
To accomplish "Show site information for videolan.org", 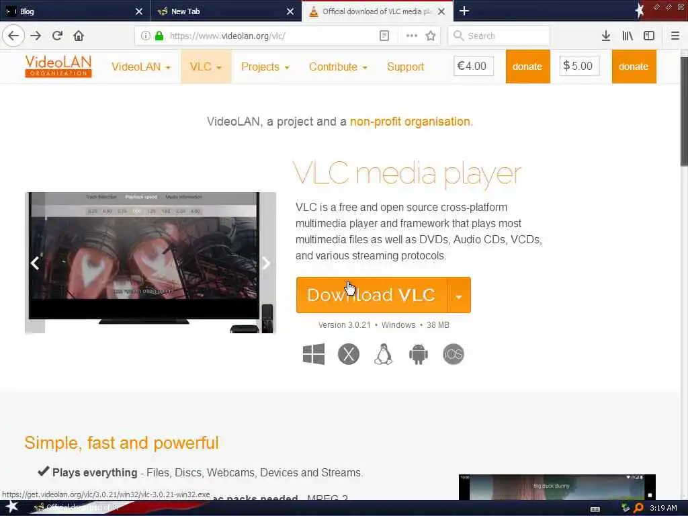I will (146, 36).
